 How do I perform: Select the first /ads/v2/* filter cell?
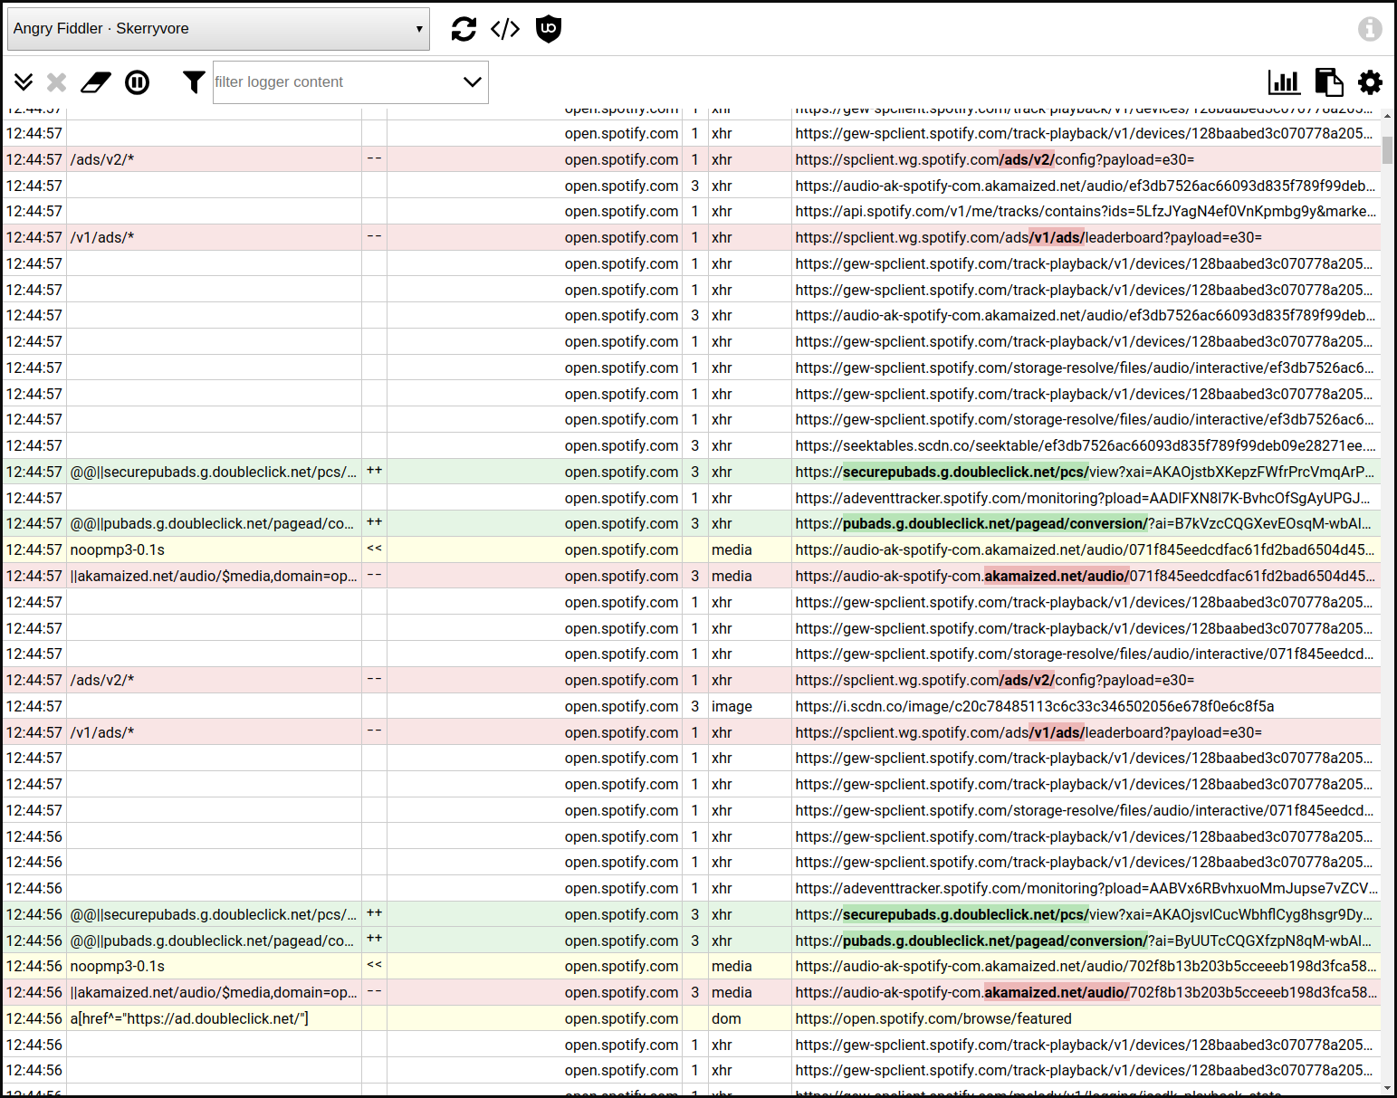click(215, 159)
